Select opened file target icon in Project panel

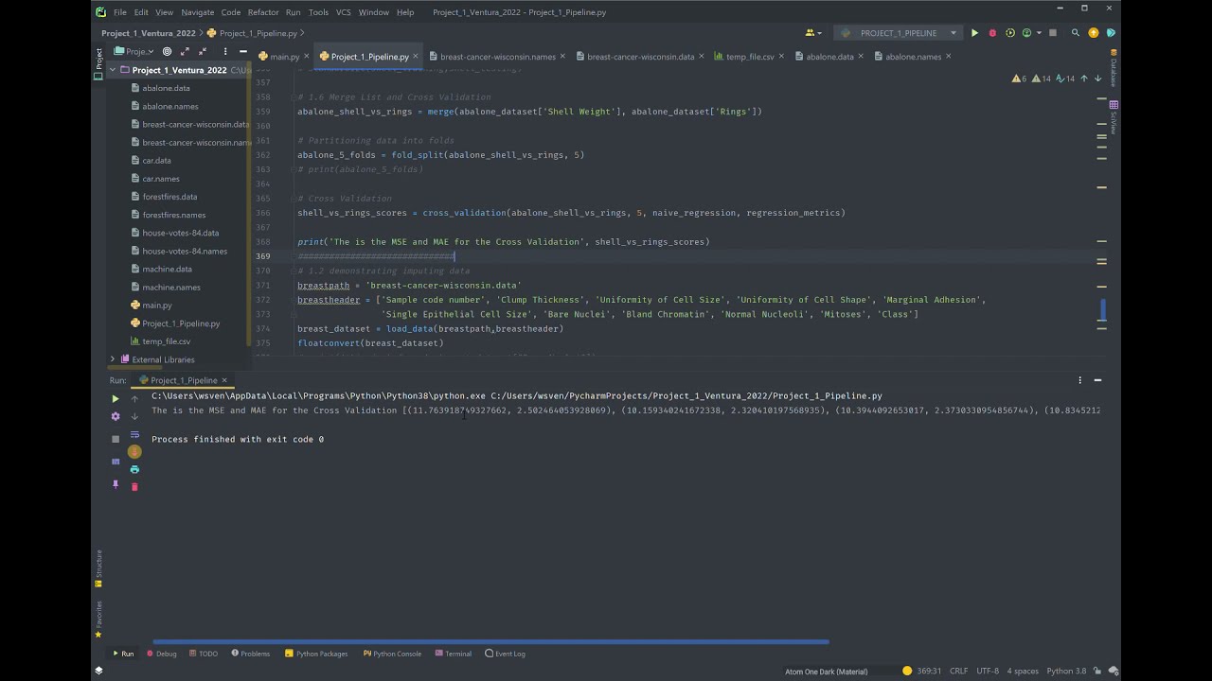click(168, 51)
